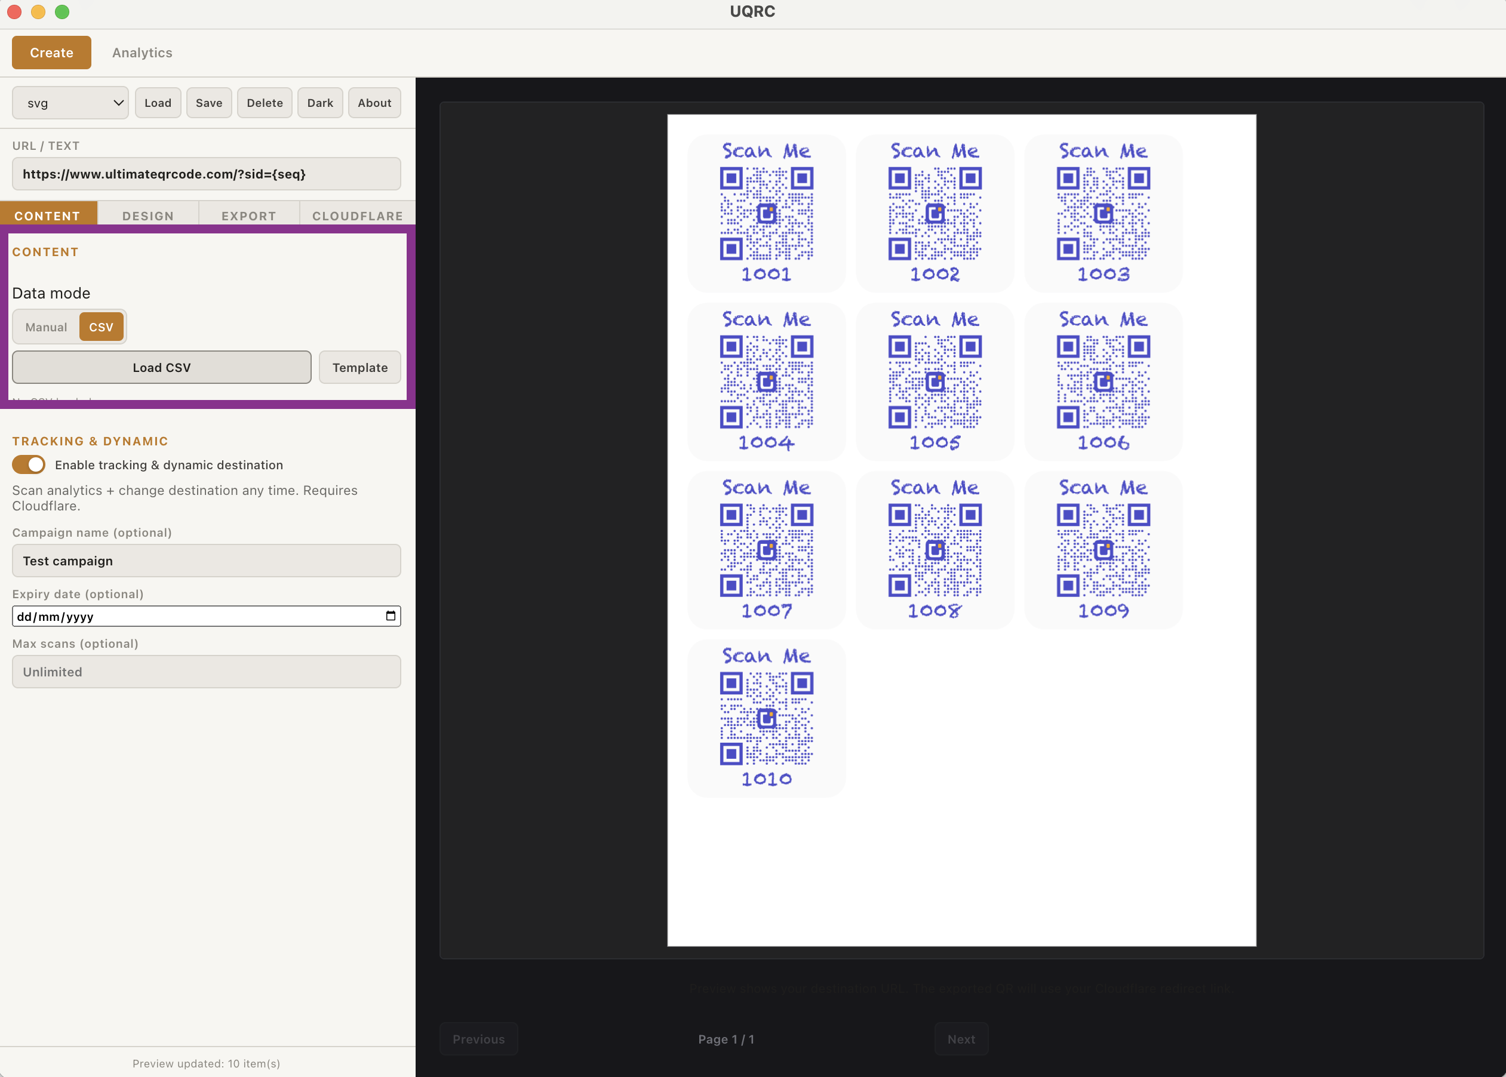Image resolution: width=1506 pixels, height=1077 pixels.
Task: Click the QR code labeled 1006
Action: coord(1104,382)
